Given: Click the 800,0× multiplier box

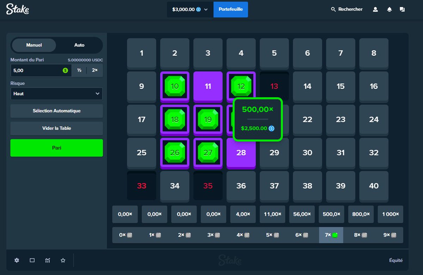Looking at the screenshot, I should tap(361, 214).
